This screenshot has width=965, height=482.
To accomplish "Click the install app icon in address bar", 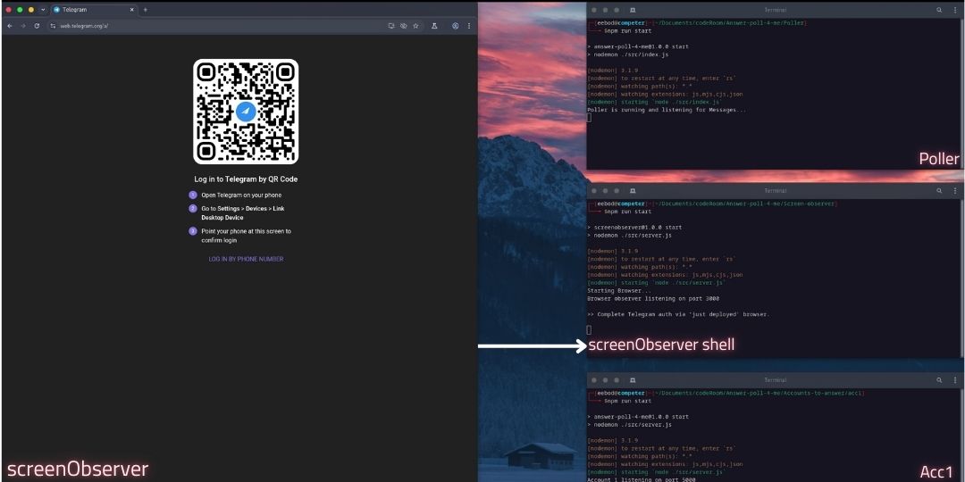I will click(390, 26).
